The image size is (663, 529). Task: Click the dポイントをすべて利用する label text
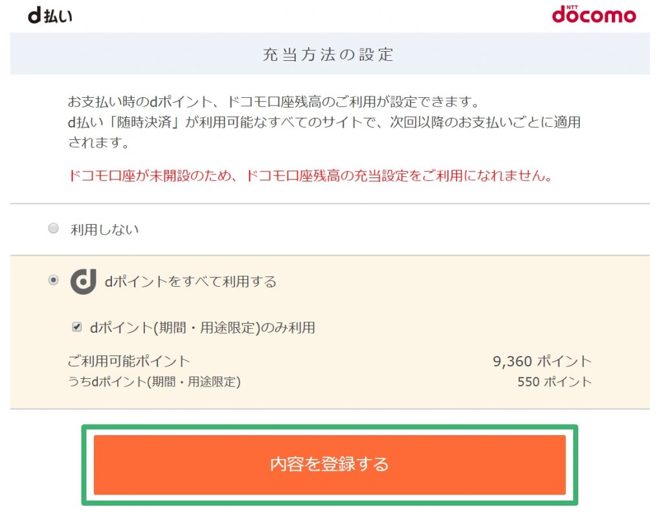[x=190, y=282]
